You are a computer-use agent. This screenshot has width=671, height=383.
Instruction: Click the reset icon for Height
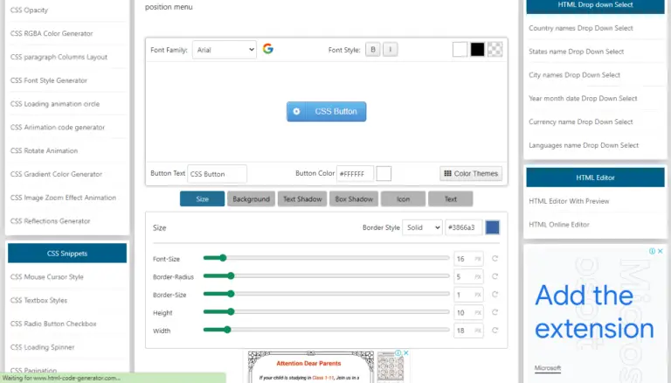coord(495,312)
